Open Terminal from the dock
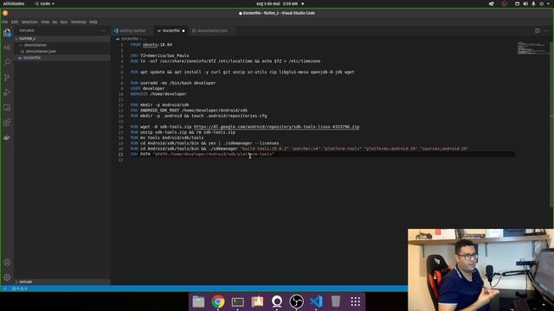This screenshot has width=554, height=311. [x=238, y=301]
